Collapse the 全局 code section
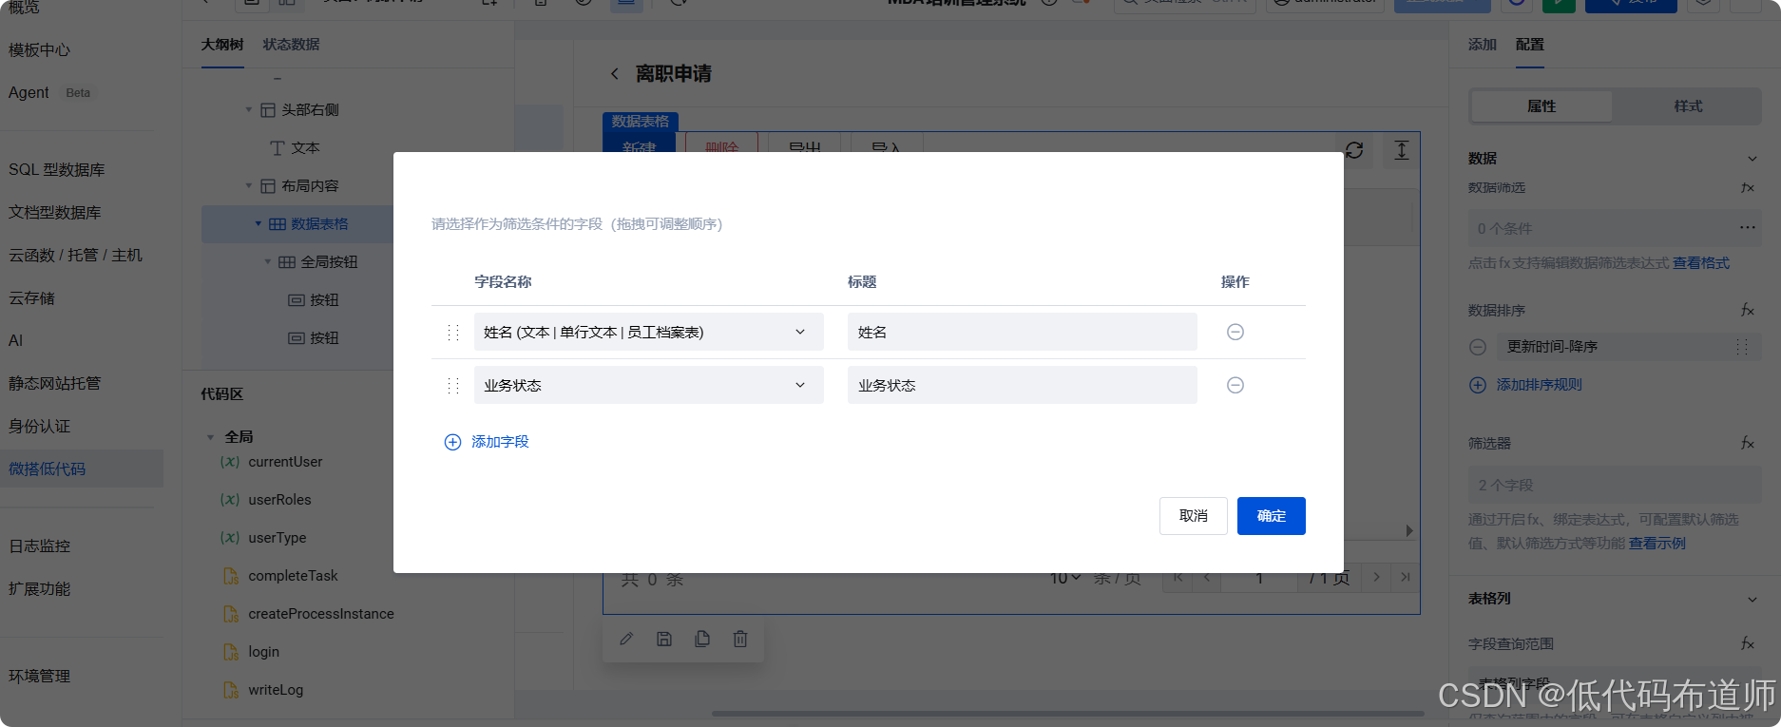This screenshot has height=727, width=1781. point(210,437)
